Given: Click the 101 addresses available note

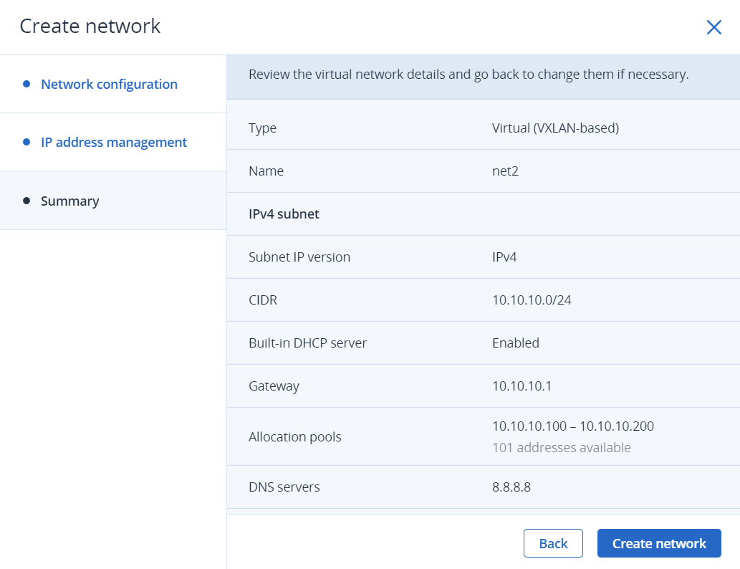Looking at the screenshot, I should 561,448.
